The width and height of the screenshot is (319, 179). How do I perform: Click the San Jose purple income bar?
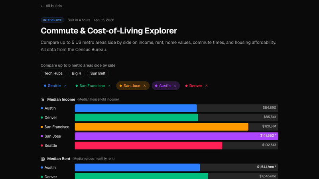click(x=176, y=136)
